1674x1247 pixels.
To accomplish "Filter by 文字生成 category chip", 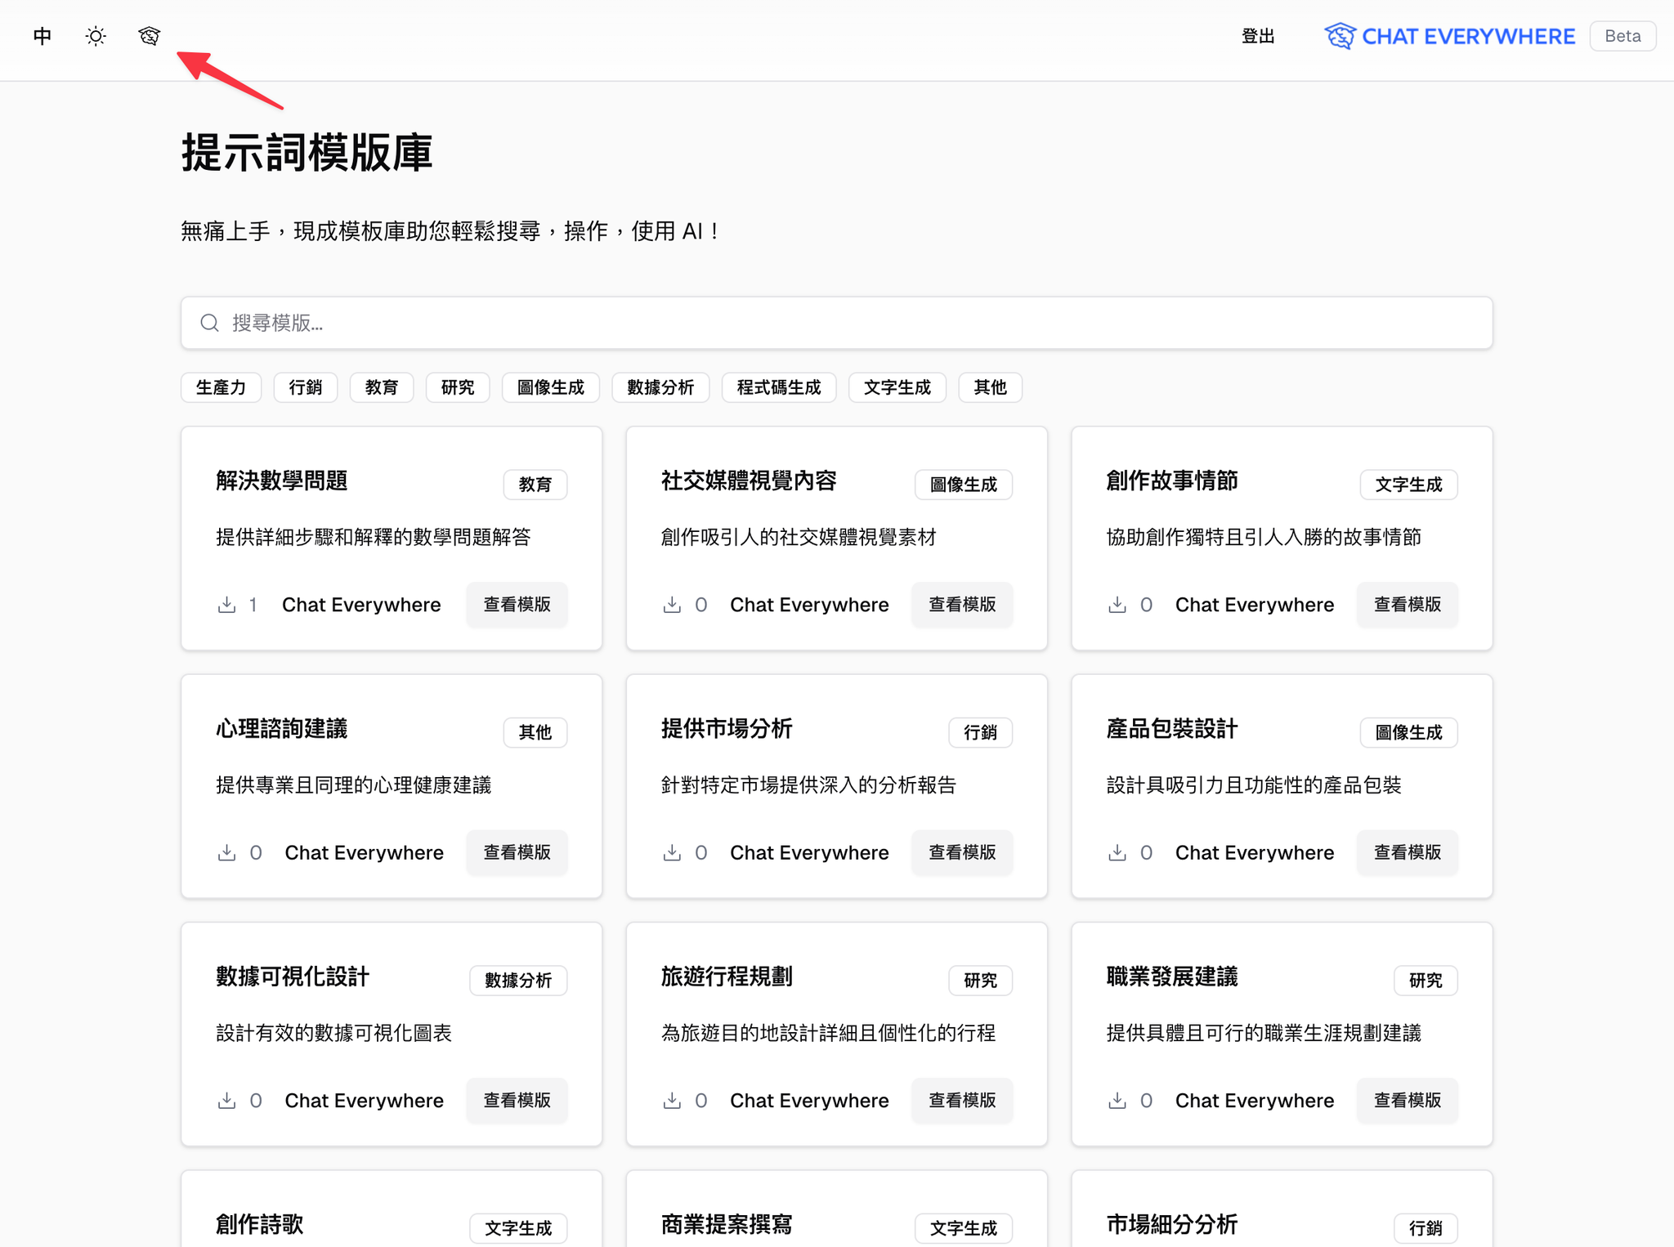I will coord(897,387).
